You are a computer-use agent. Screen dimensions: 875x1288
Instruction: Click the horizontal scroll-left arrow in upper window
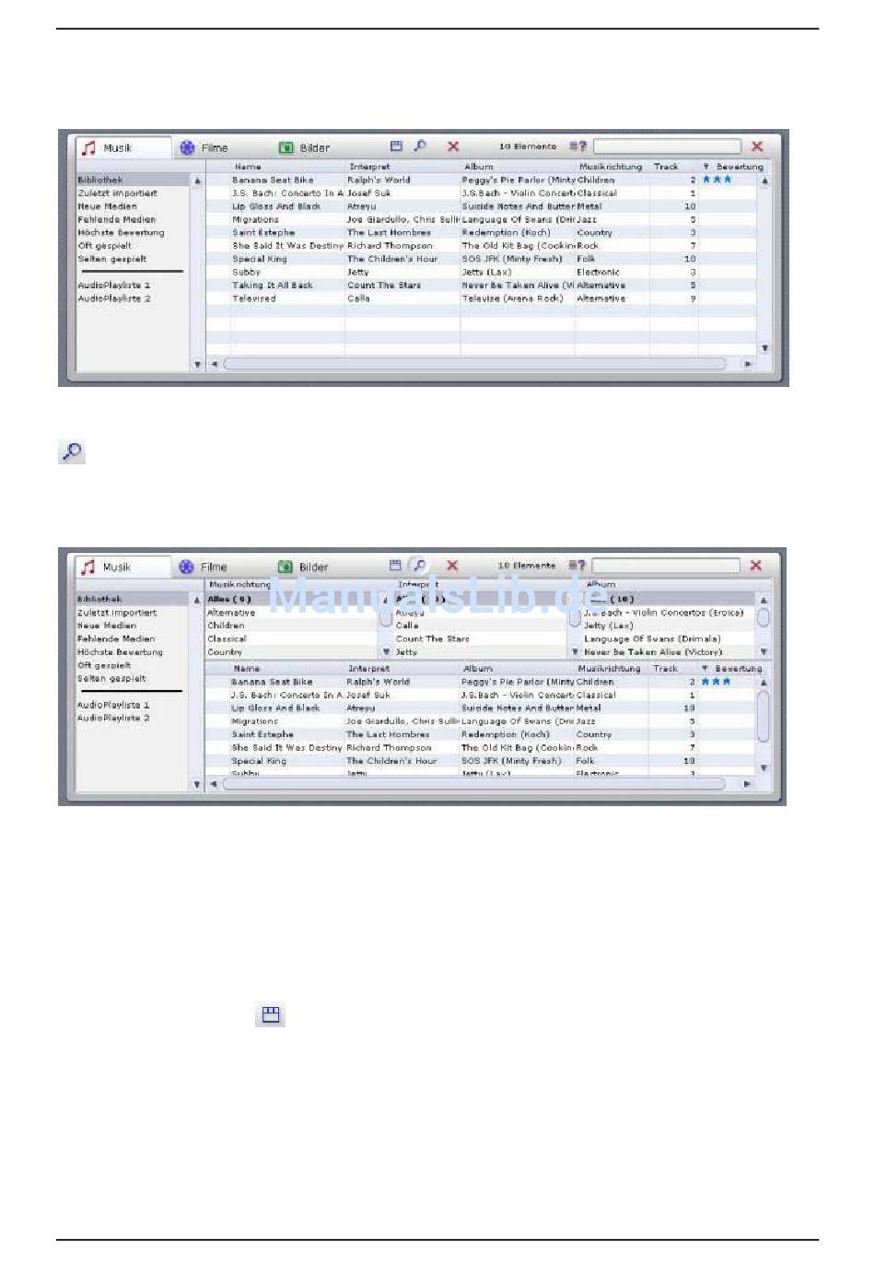215,364
